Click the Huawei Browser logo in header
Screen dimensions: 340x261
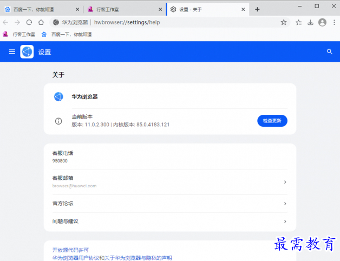27,51
